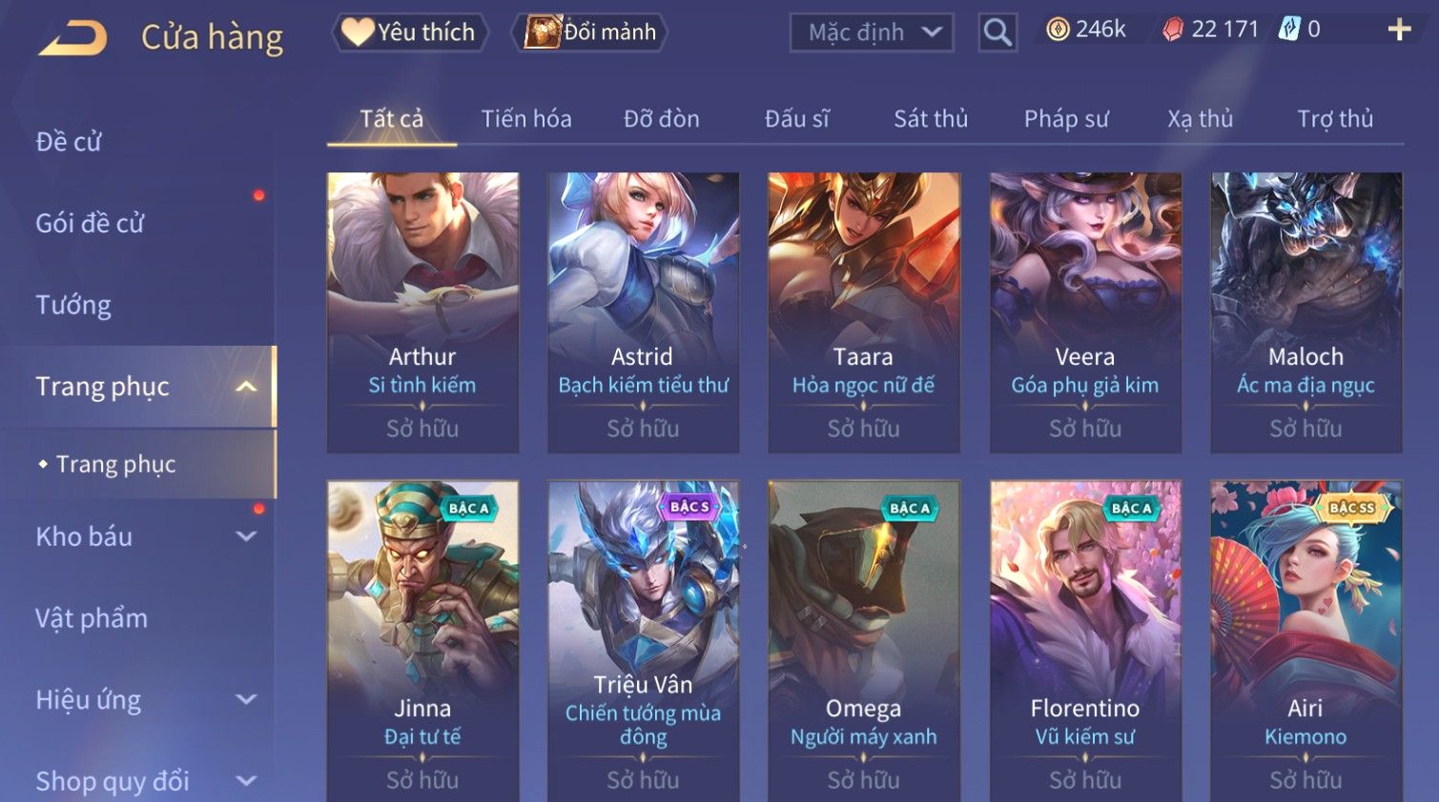Select the Sát thủ tab

[931, 119]
